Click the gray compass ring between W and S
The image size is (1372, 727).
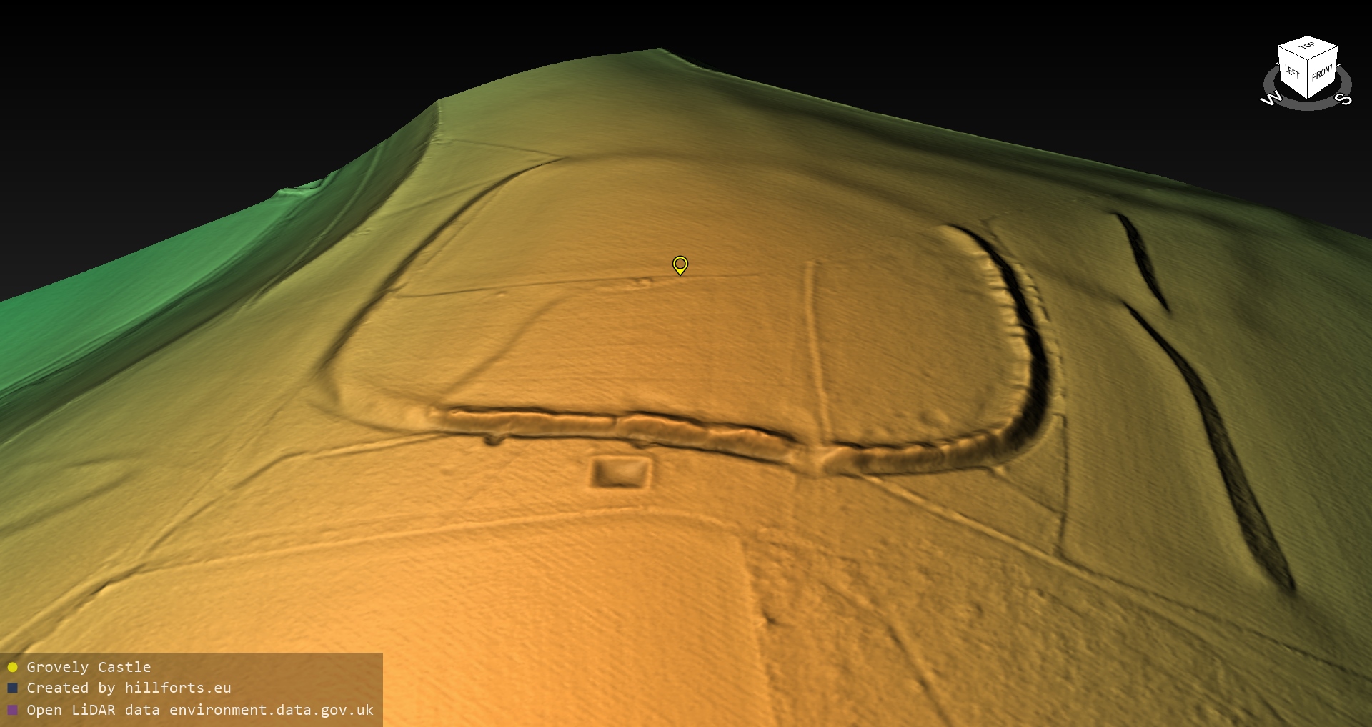[1308, 106]
